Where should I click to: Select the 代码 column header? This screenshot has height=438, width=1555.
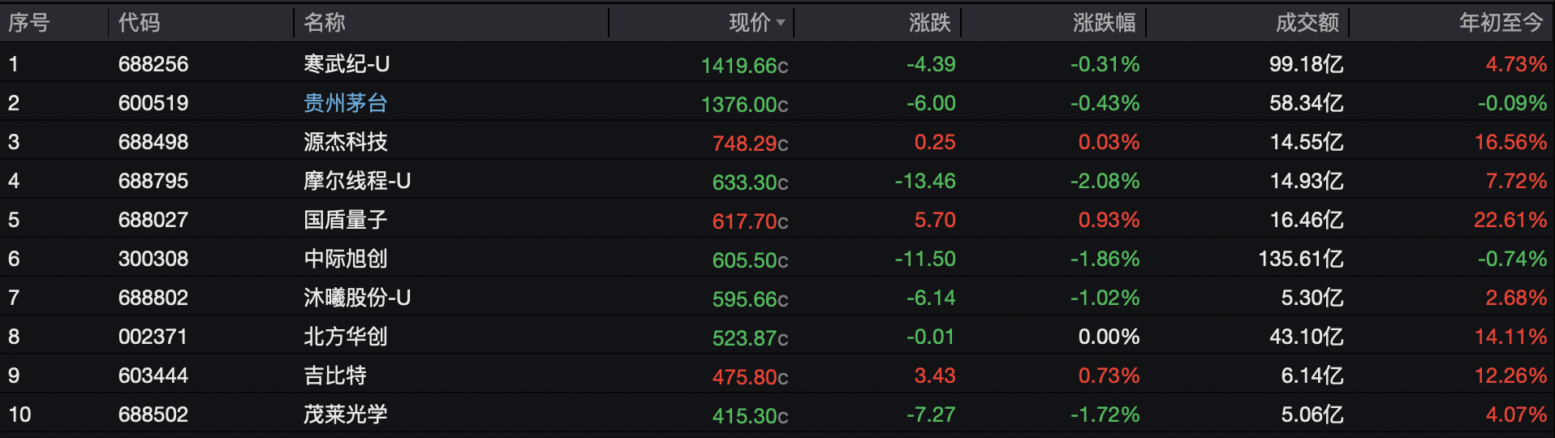pyautogui.click(x=140, y=23)
